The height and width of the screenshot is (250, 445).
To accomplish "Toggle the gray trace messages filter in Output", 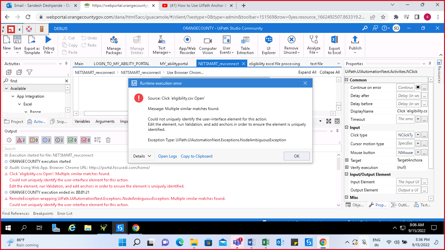I will (x=59, y=140).
